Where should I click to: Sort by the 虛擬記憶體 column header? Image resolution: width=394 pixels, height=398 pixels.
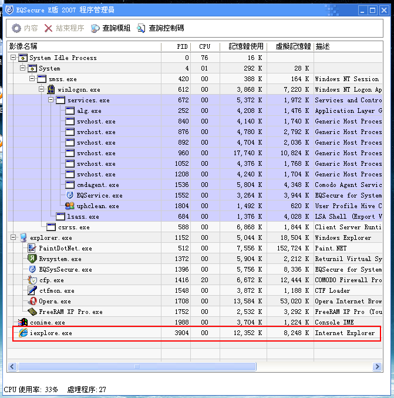[290, 46]
